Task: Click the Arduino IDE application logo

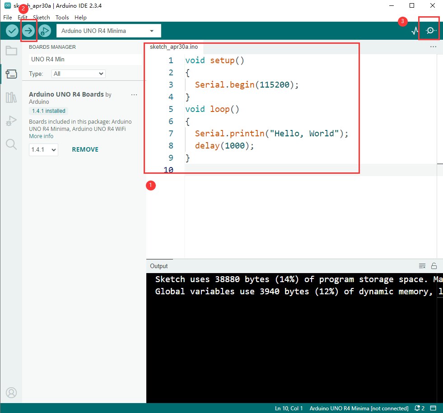Action: coord(8,6)
